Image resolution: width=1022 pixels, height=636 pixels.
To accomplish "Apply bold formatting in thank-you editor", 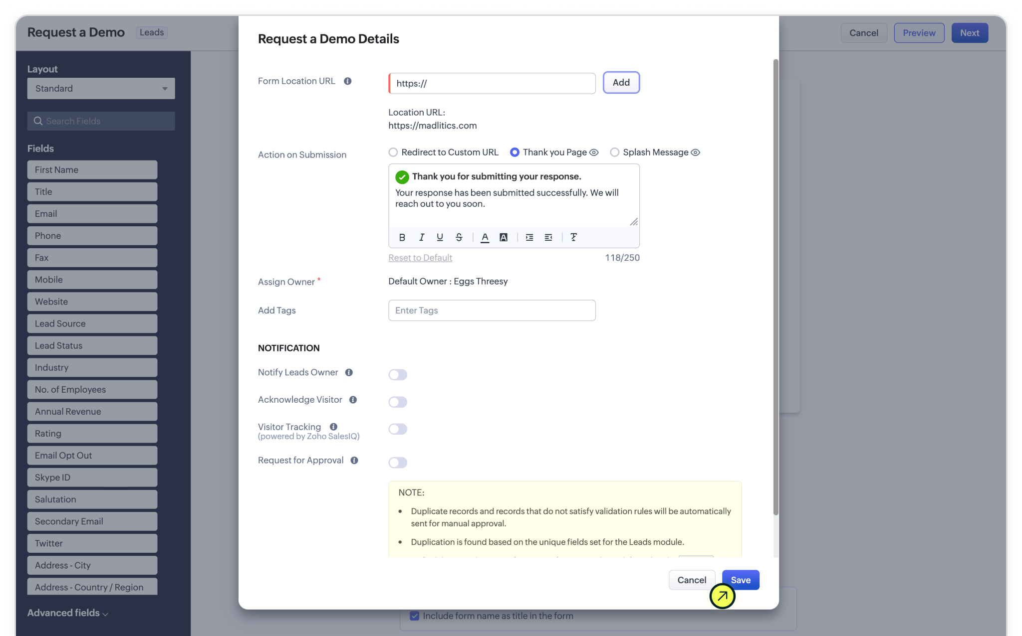I will click(402, 237).
